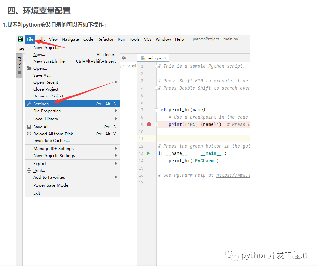Click the Reload All from Disk icon
The height and width of the screenshot is (270, 318).
coord(29,134)
